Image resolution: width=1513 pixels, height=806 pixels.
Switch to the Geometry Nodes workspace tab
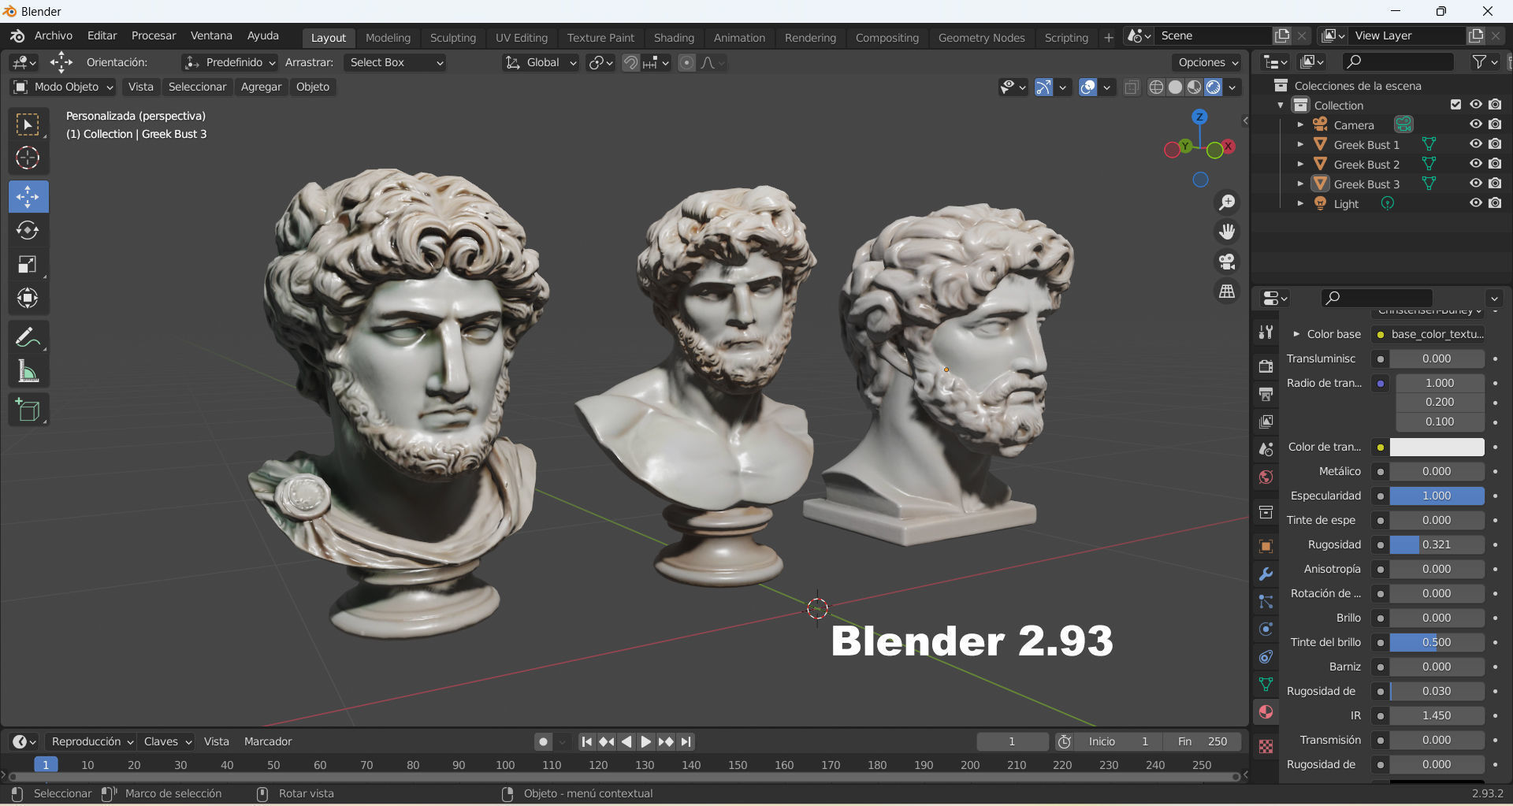[x=981, y=37]
